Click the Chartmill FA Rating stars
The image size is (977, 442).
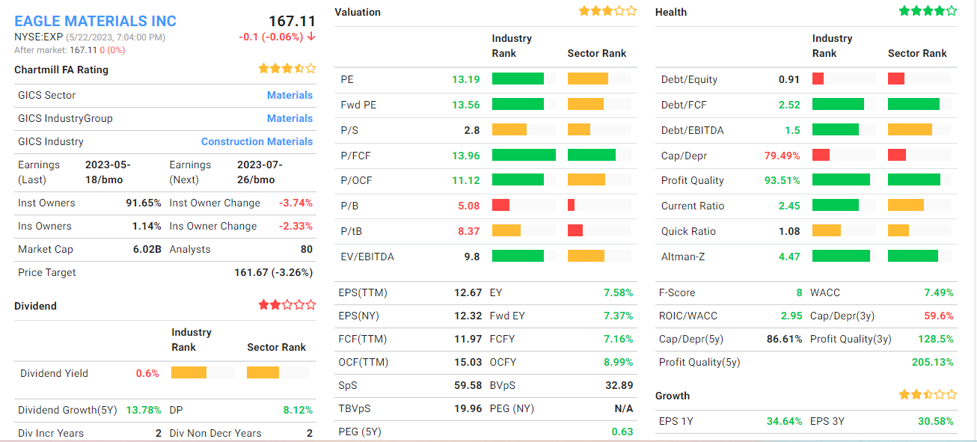pos(287,69)
